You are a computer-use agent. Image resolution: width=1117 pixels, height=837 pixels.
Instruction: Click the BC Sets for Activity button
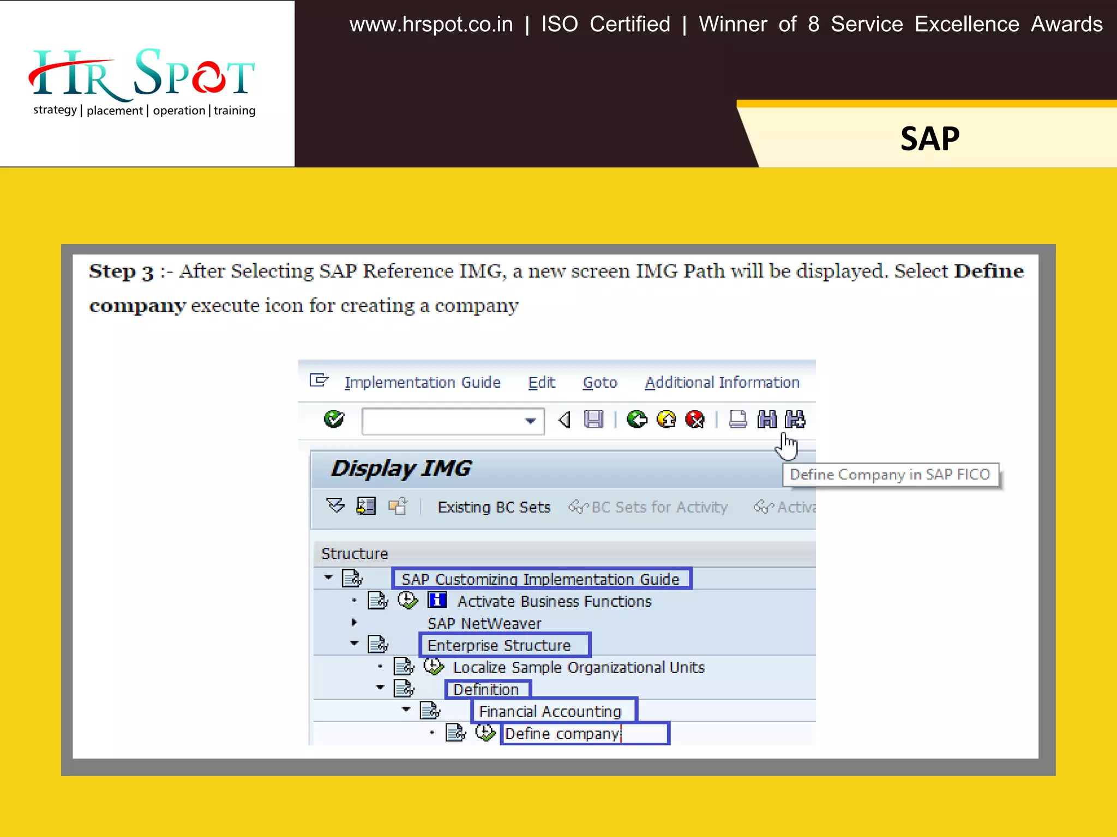648,507
